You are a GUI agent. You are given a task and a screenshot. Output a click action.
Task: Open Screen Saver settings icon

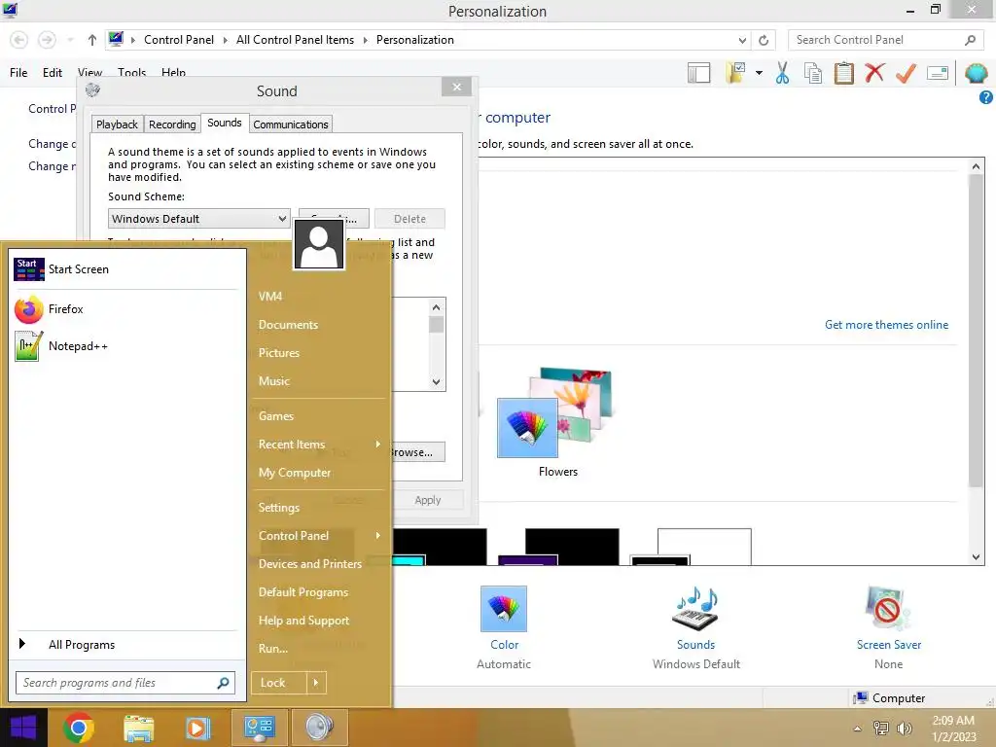coord(888,609)
